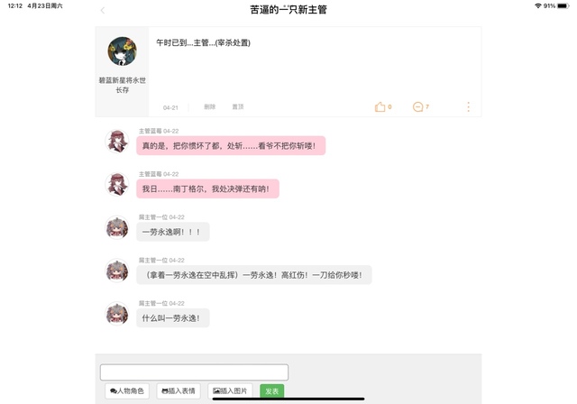Open the comment bubble icon with 7 replies

pyautogui.click(x=417, y=106)
